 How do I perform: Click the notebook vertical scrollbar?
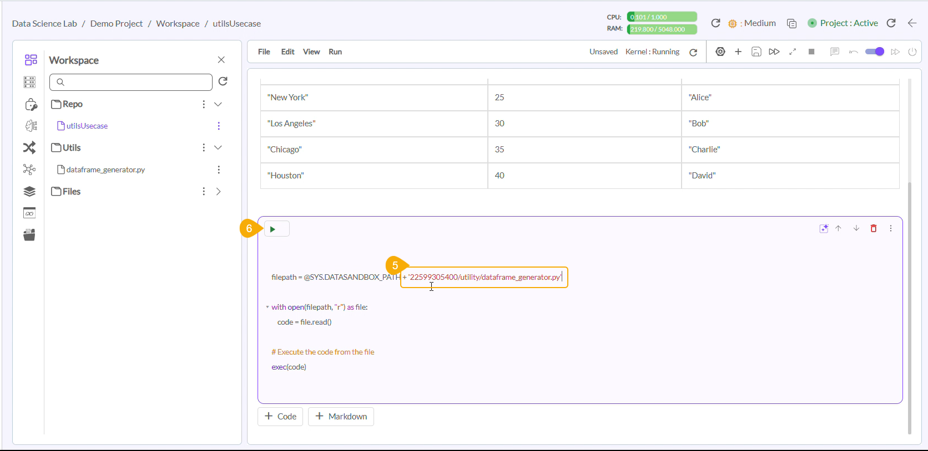pyautogui.click(x=909, y=305)
